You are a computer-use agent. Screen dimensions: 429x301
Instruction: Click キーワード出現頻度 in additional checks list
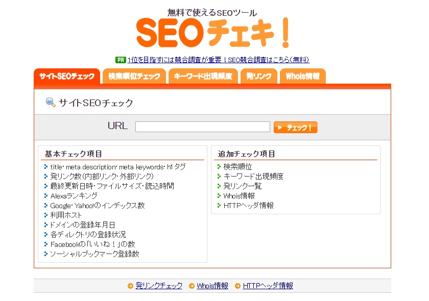pyautogui.click(x=253, y=177)
